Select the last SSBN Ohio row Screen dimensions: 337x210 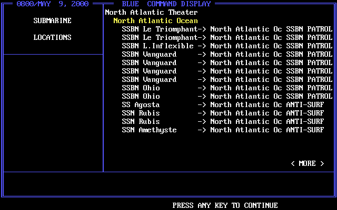point(227,96)
